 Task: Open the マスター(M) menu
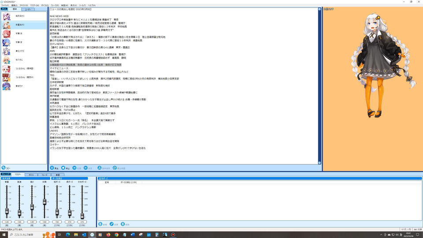pos(34,5)
